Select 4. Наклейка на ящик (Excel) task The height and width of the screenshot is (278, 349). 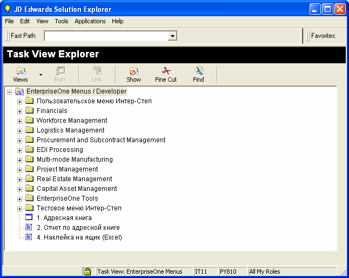coord(79,237)
